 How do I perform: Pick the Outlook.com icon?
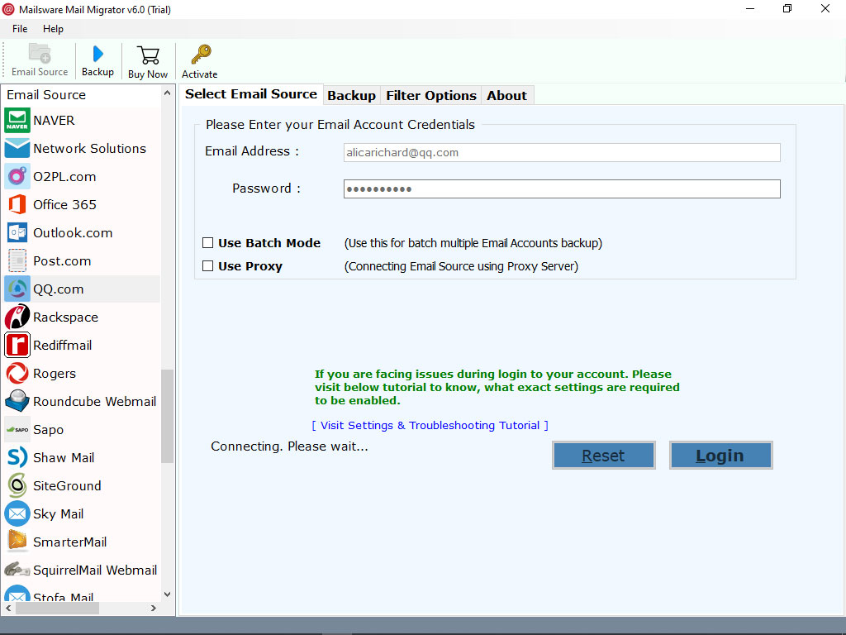pos(17,232)
